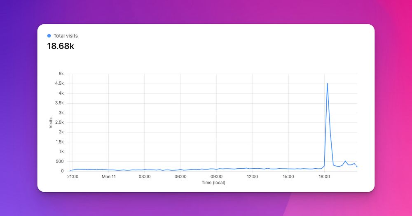Click the '06:00' time axis label
Screen dimensions: 412x216
click(180, 177)
